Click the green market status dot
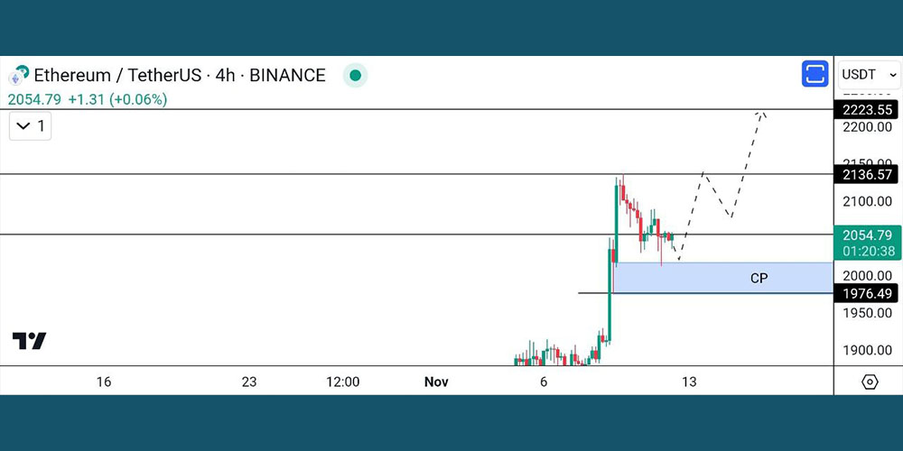903x451 pixels. pyautogui.click(x=356, y=76)
